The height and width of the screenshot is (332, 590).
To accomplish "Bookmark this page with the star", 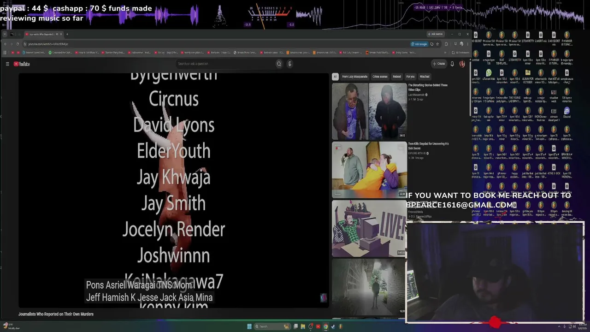I will pyautogui.click(x=437, y=44).
